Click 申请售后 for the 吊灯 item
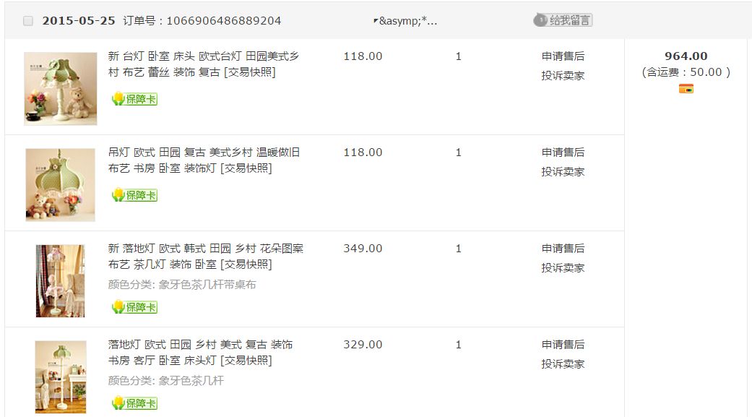752x417 pixels. tap(563, 152)
